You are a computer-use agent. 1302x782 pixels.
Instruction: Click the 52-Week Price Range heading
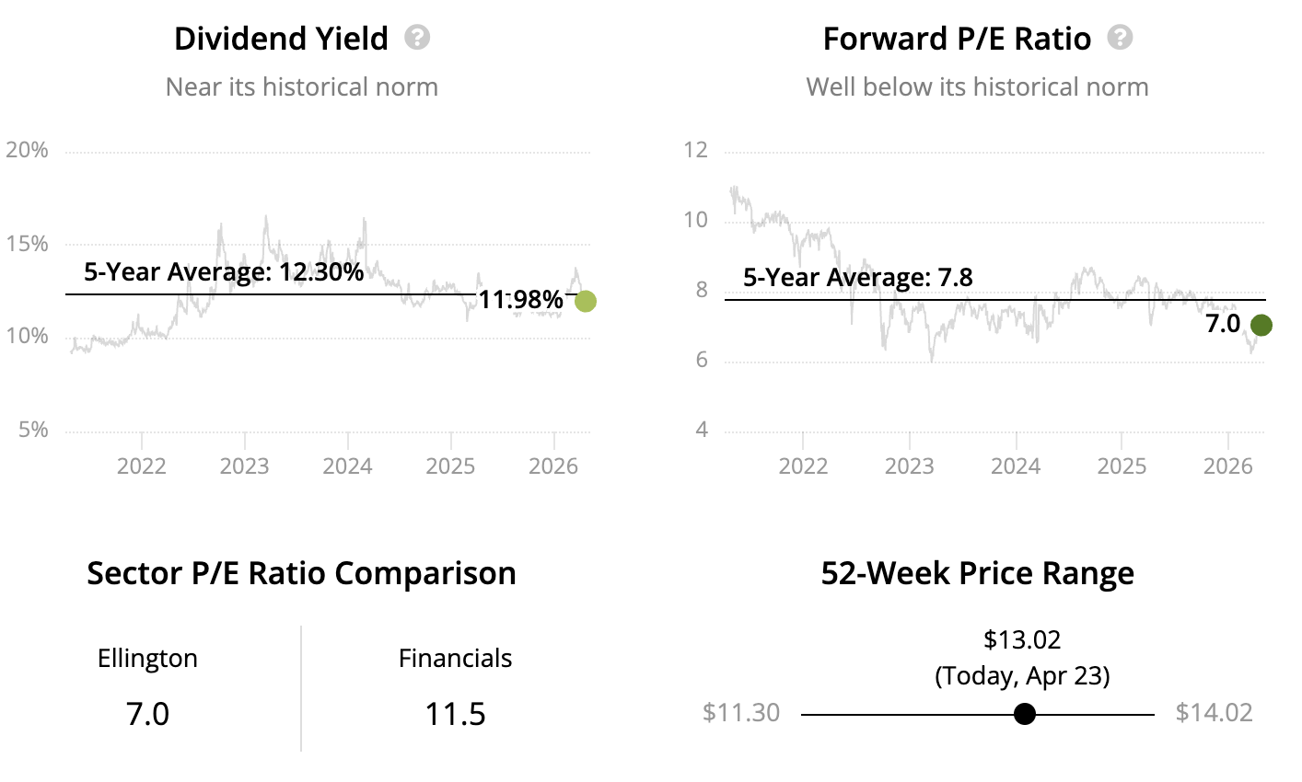point(977,573)
